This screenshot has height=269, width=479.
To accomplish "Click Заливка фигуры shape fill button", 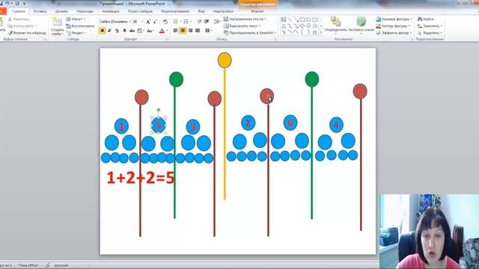I will tap(394, 19).
